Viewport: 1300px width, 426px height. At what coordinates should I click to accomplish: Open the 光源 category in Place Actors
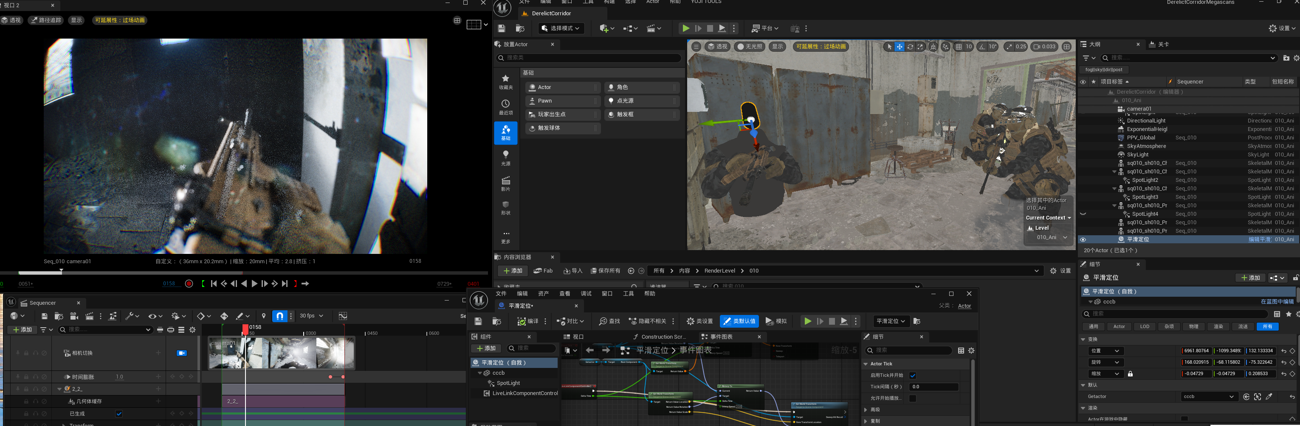click(x=506, y=158)
